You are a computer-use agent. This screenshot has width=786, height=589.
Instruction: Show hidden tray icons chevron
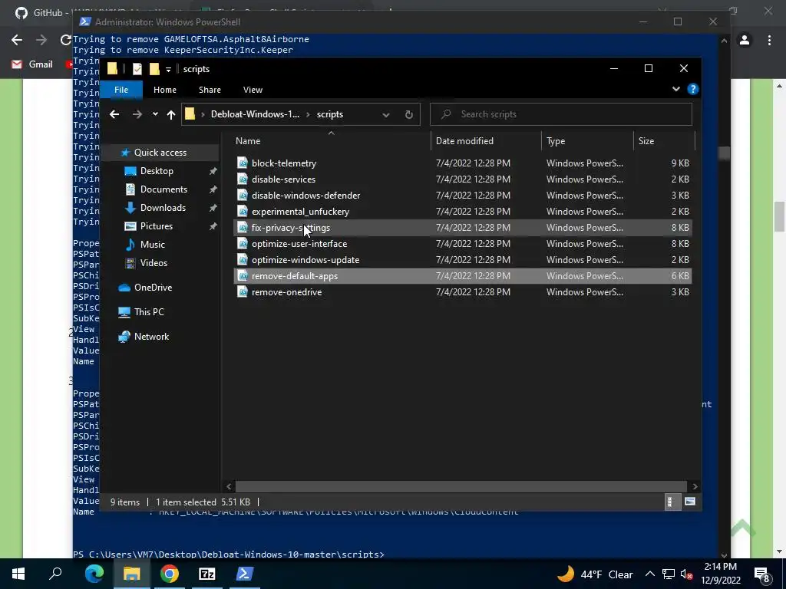pos(649,574)
